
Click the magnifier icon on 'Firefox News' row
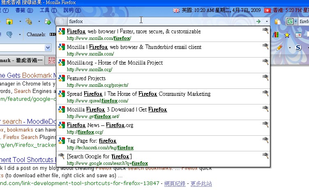click(x=265, y=124)
